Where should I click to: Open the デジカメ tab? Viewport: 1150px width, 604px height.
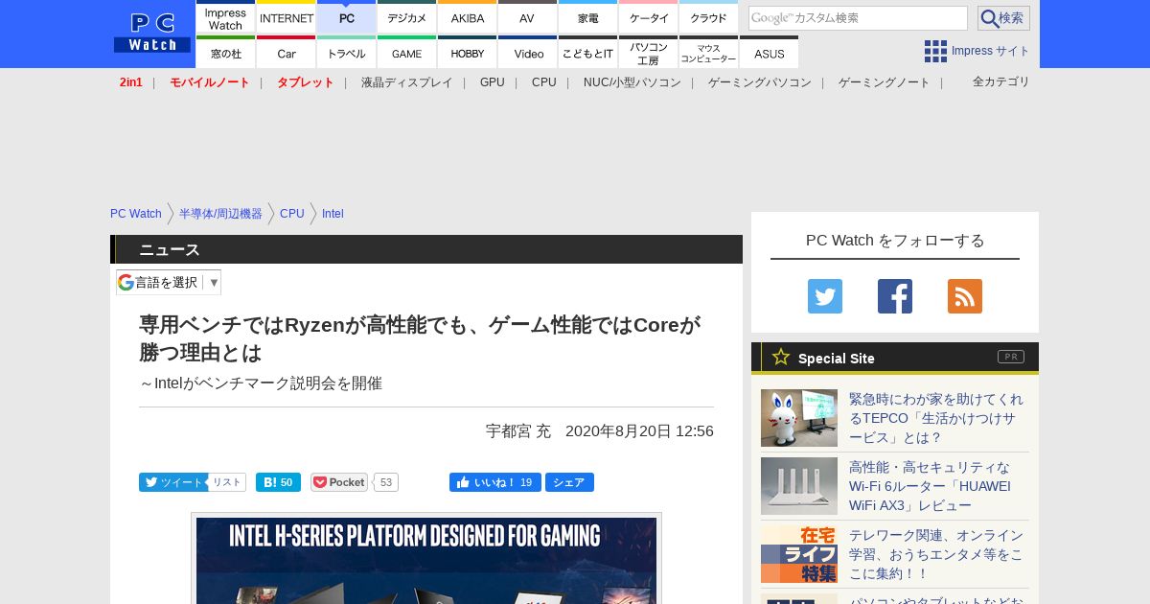point(407,17)
